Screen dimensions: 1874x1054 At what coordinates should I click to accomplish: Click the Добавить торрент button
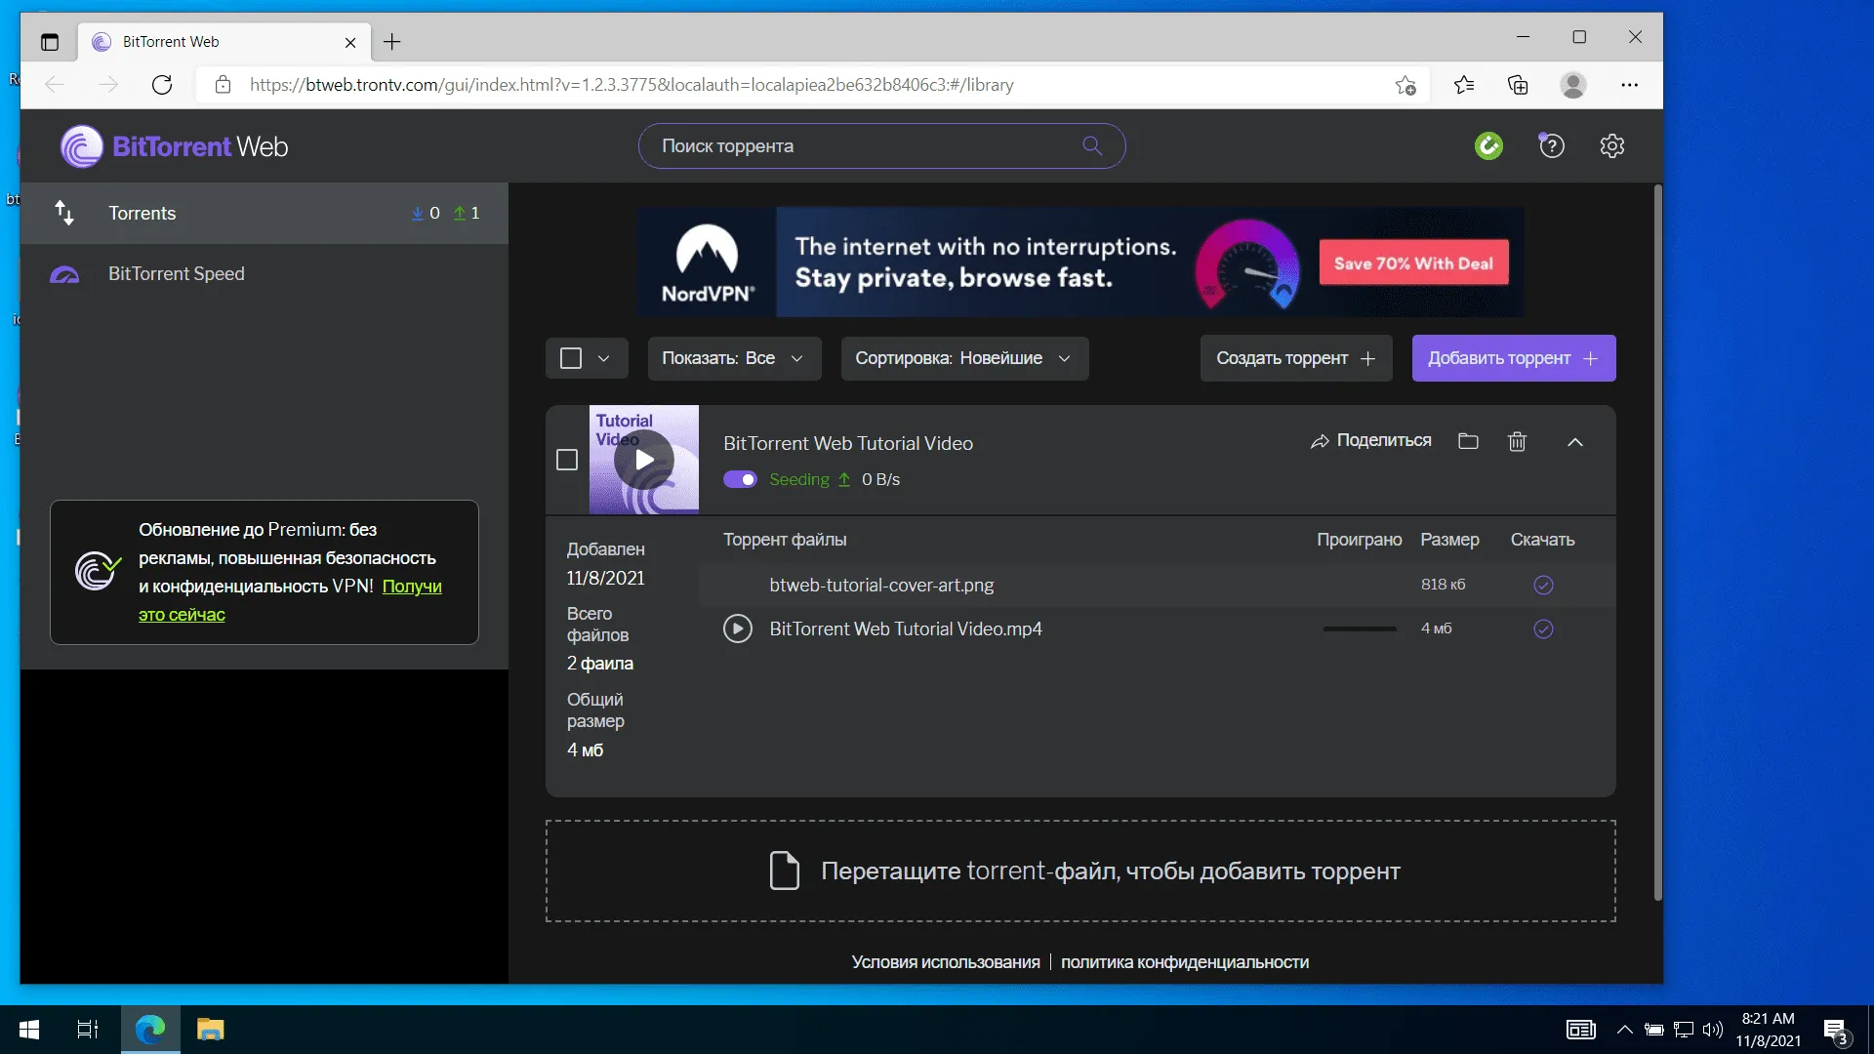click(1513, 358)
